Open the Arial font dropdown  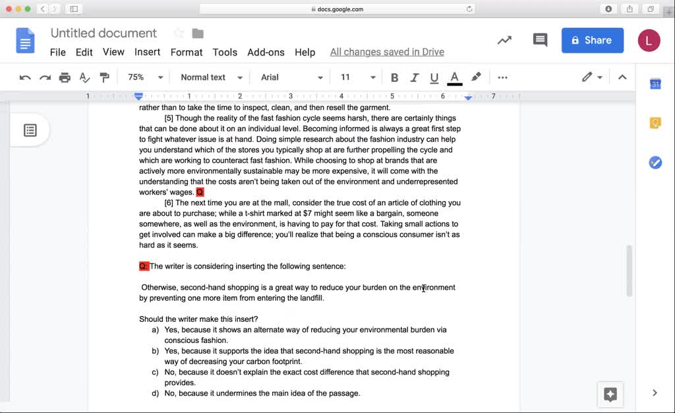[291, 77]
